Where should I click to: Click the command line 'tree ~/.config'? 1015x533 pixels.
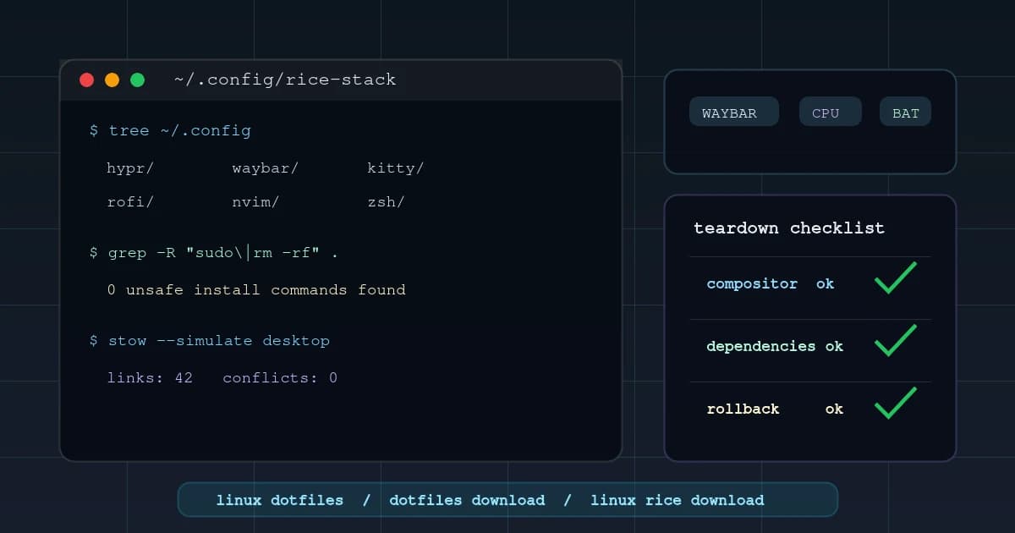click(170, 131)
